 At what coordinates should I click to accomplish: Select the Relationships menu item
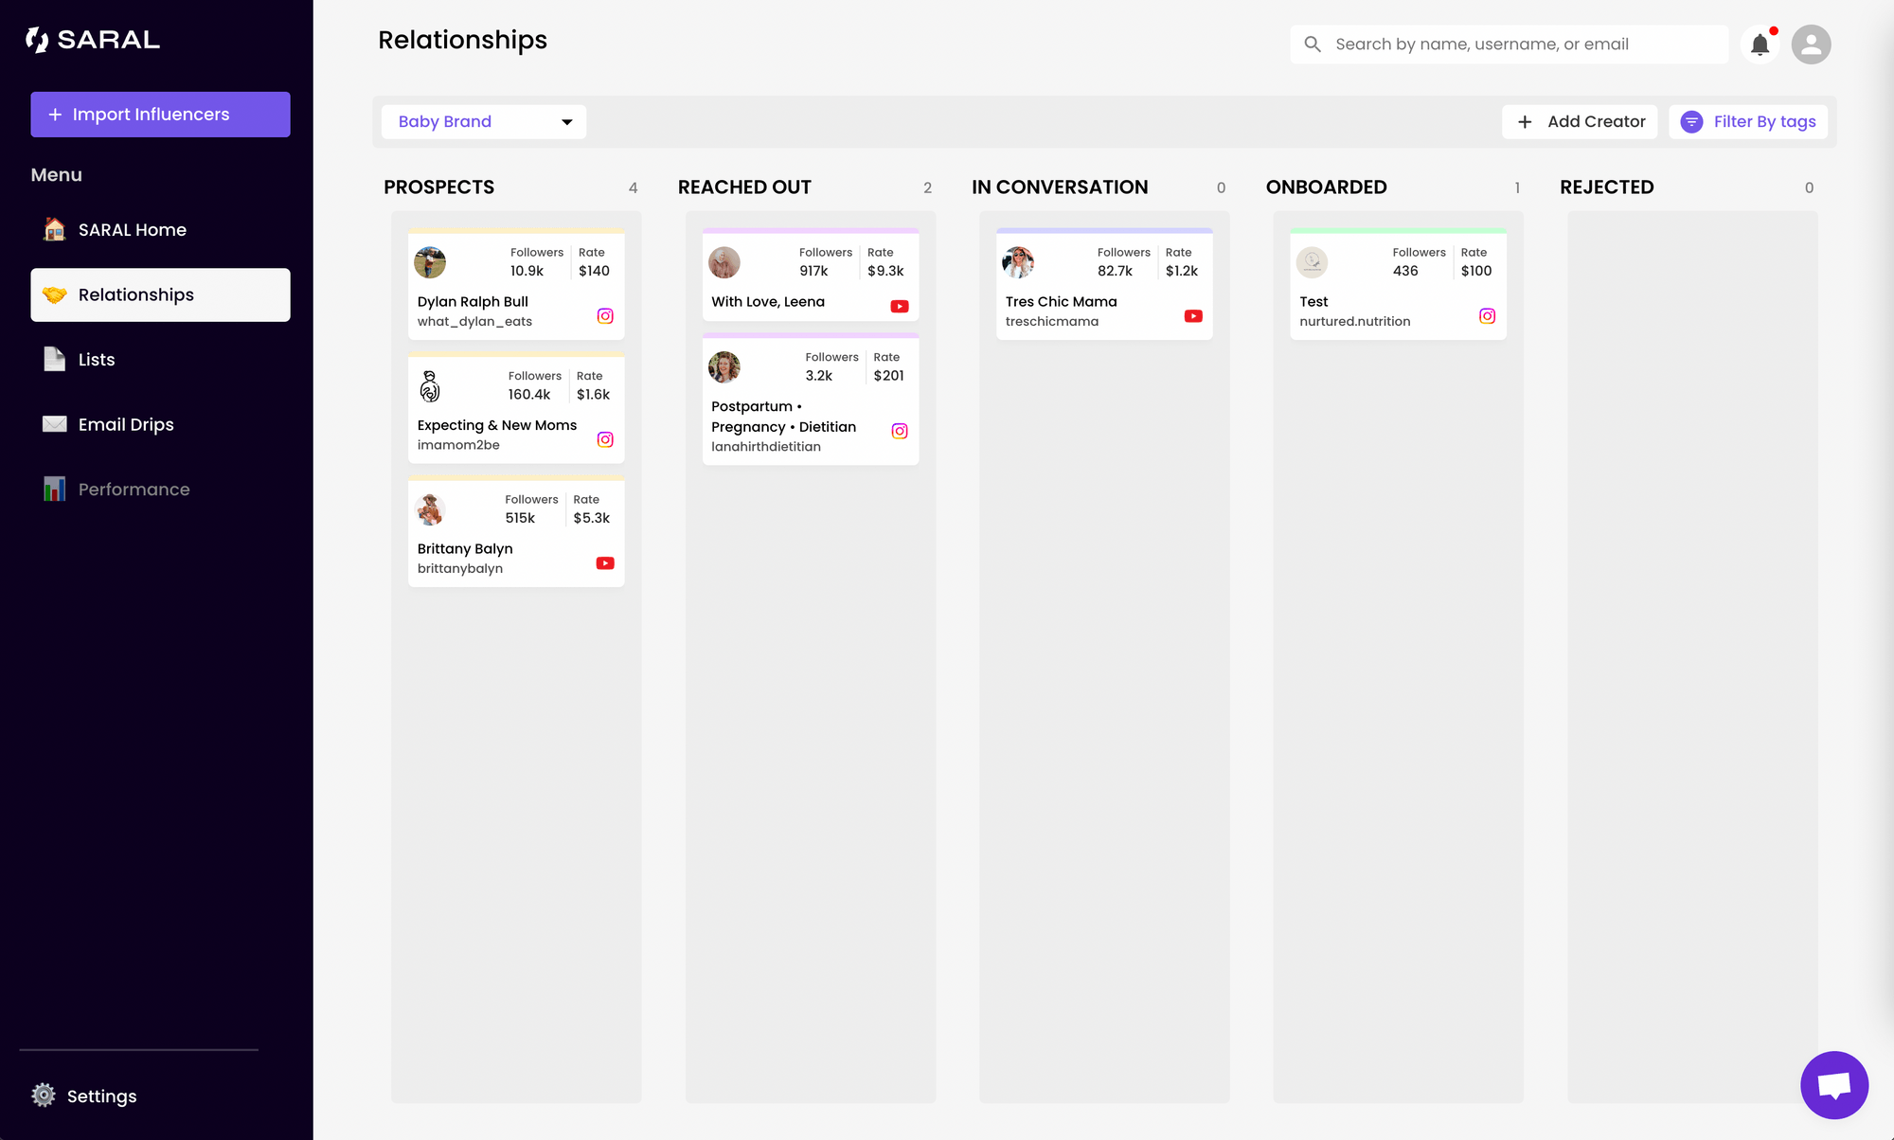135,294
